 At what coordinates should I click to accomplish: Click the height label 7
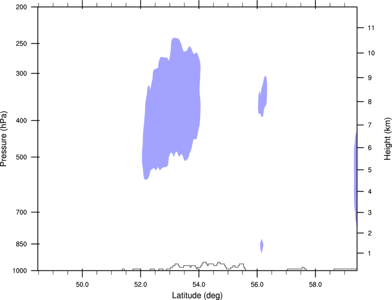tap(369, 125)
